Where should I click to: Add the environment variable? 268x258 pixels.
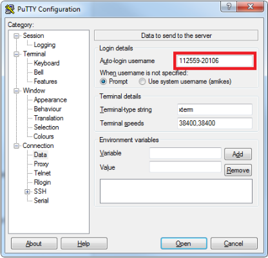click(238, 154)
